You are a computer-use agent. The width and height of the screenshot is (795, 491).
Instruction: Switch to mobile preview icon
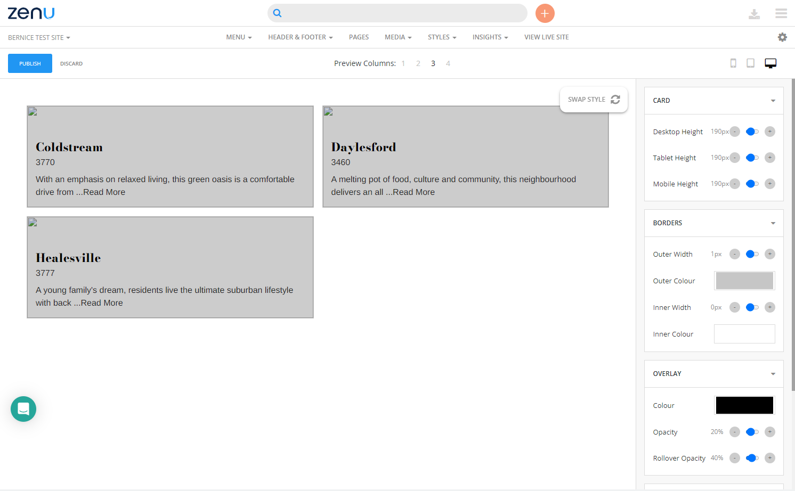[733, 63]
